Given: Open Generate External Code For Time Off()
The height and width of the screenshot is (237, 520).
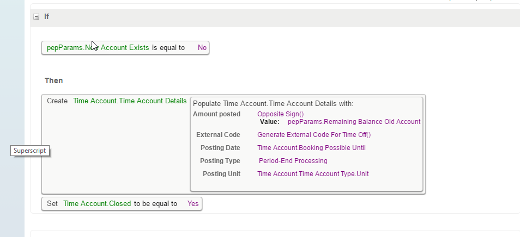Looking at the screenshot, I should [x=314, y=135].
